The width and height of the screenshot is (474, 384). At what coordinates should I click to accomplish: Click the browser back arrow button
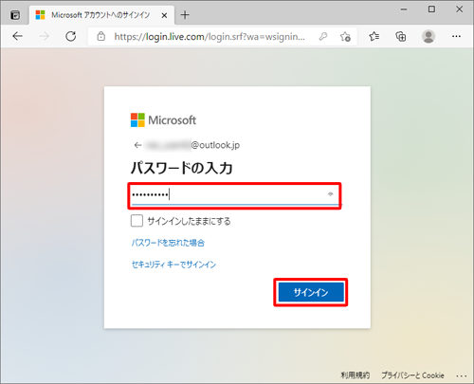(17, 36)
